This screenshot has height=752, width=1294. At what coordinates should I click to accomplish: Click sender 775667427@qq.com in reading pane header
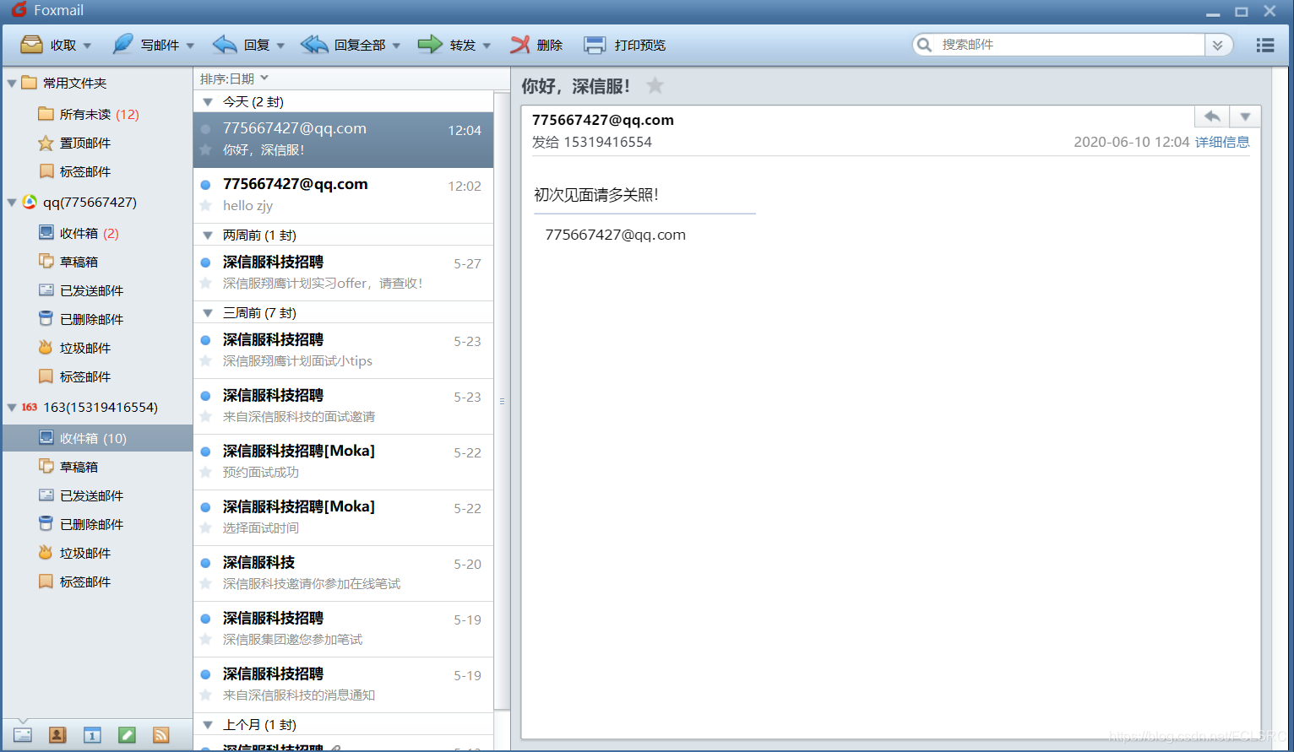point(603,120)
